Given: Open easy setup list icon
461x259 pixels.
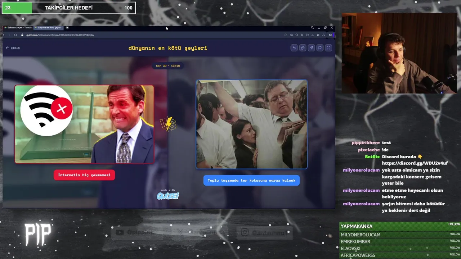Looking at the screenshot, I should (x=318, y=35).
